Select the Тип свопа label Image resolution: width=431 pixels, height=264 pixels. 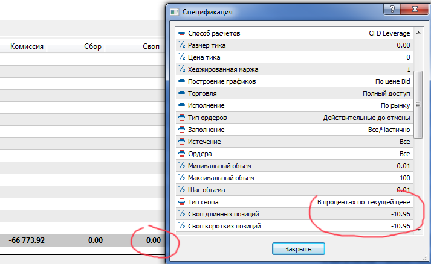pyautogui.click(x=203, y=202)
